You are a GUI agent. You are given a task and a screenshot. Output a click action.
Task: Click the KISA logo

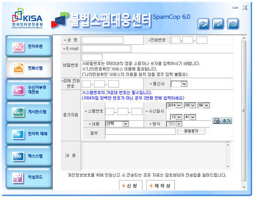27,18
